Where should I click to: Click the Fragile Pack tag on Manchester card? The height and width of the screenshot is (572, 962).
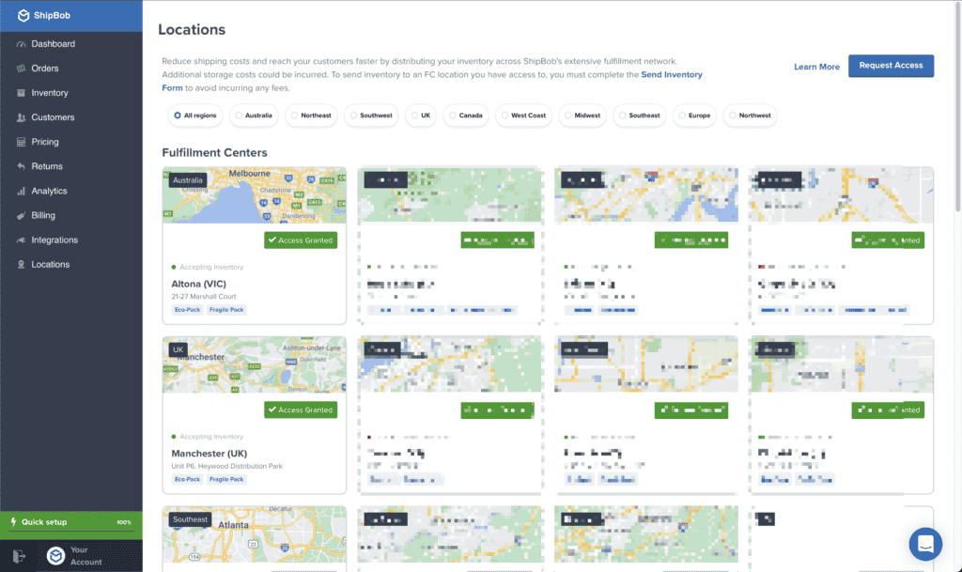tap(226, 479)
